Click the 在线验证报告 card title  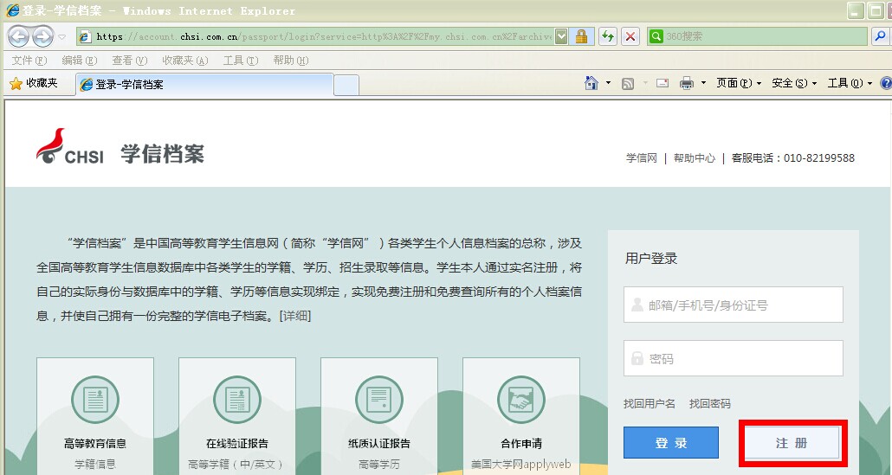pyautogui.click(x=237, y=443)
